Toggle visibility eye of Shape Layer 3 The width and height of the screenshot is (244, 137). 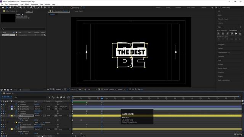2,107
